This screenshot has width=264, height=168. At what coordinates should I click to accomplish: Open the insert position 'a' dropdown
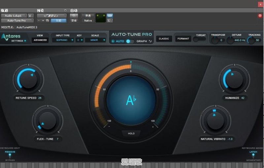click(30, 15)
